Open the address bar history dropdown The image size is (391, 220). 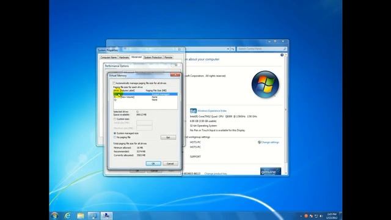228,49
